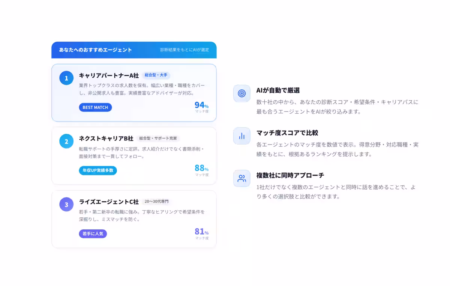Click the description starting 若手・第二新卒の転職
The image size is (450, 286).
coord(142,215)
